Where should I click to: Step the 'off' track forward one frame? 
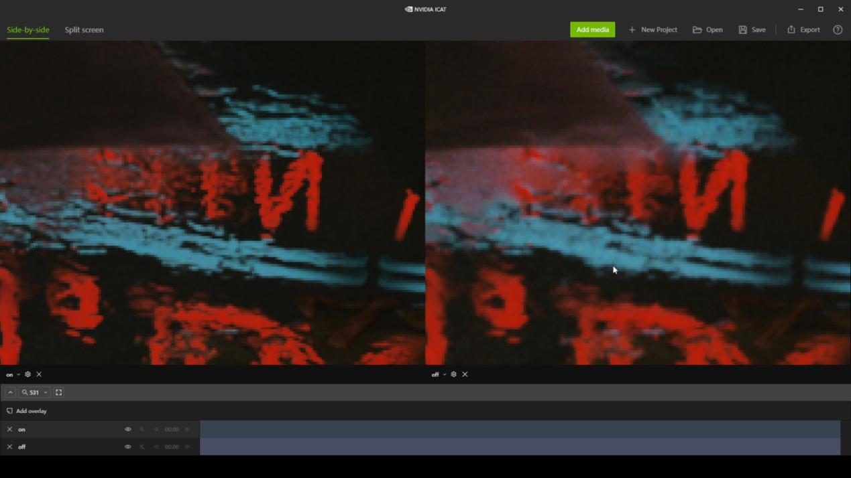point(187,447)
